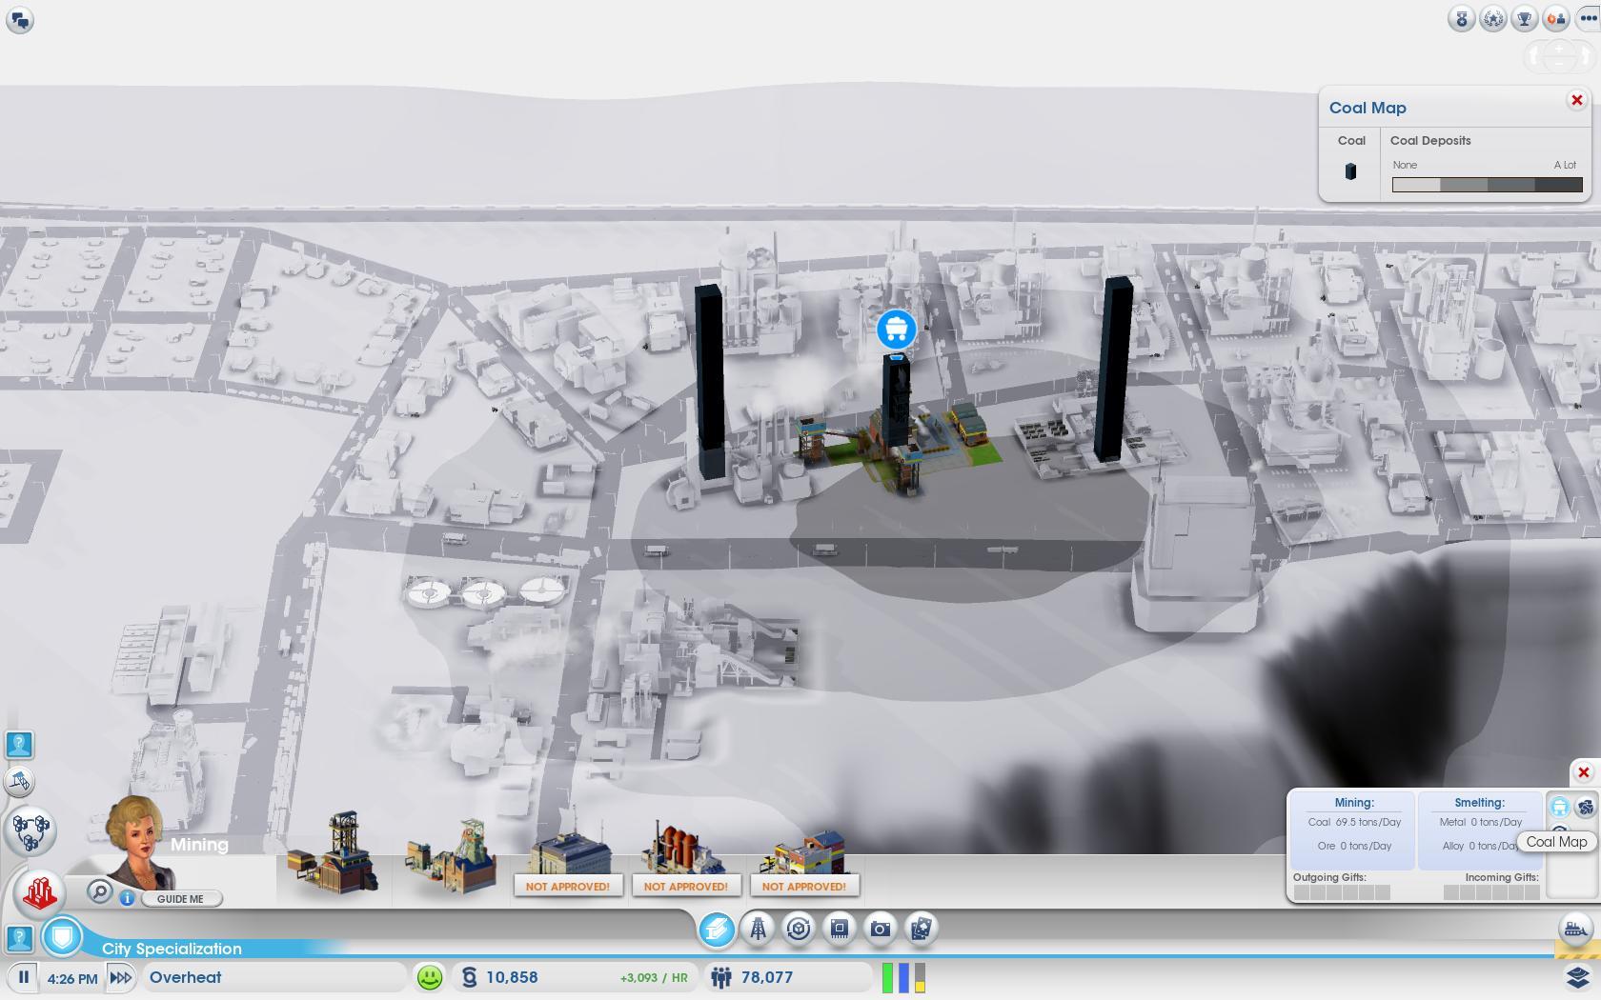Viewport: 1601px width, 1000px height.
Task: Open the region view hexagon icon
Action: pos(30,830)
